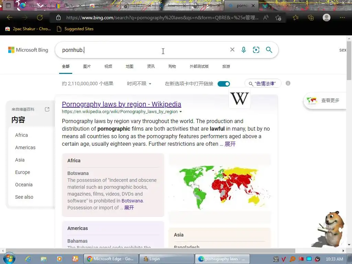The height and width of the screenshot is (264, 352).
Task: Open Pornography laws by region Wikipedia link
Action: [x=121, y=104]
